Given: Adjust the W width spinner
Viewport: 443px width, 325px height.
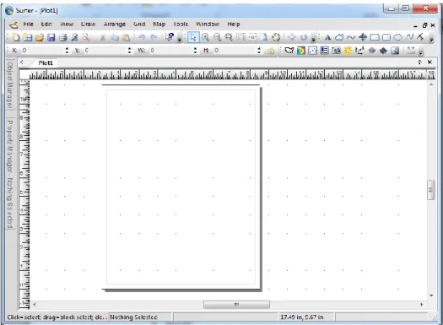Looking at the screenshot, I should click(195, 51).
